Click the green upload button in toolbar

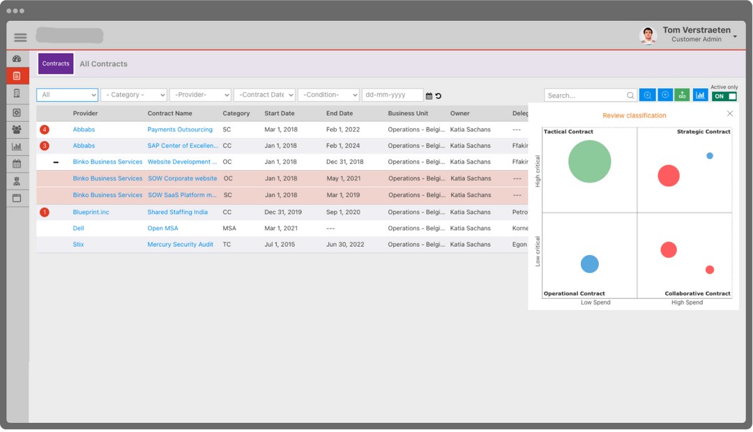[x=683, y=95]
